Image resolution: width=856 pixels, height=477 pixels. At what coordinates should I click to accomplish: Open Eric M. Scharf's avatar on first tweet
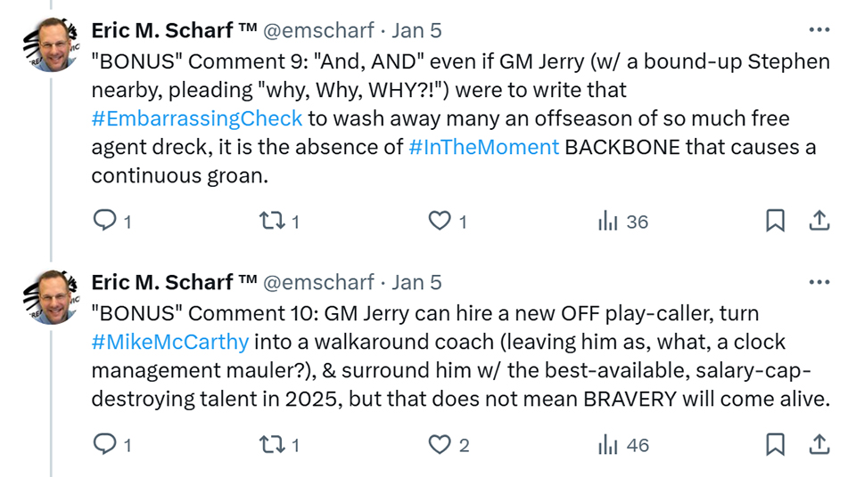[52, 44]
